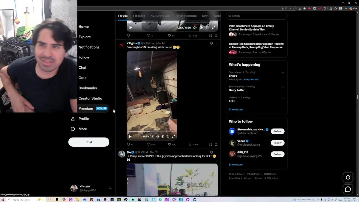Open Sin profile avatar
359x202 pixels.
click(122, 154)
